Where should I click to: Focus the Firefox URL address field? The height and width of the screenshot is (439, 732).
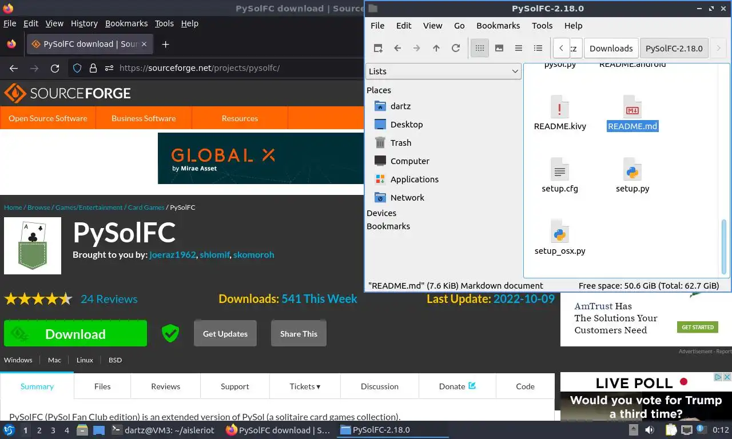click(x=200, y=68)
